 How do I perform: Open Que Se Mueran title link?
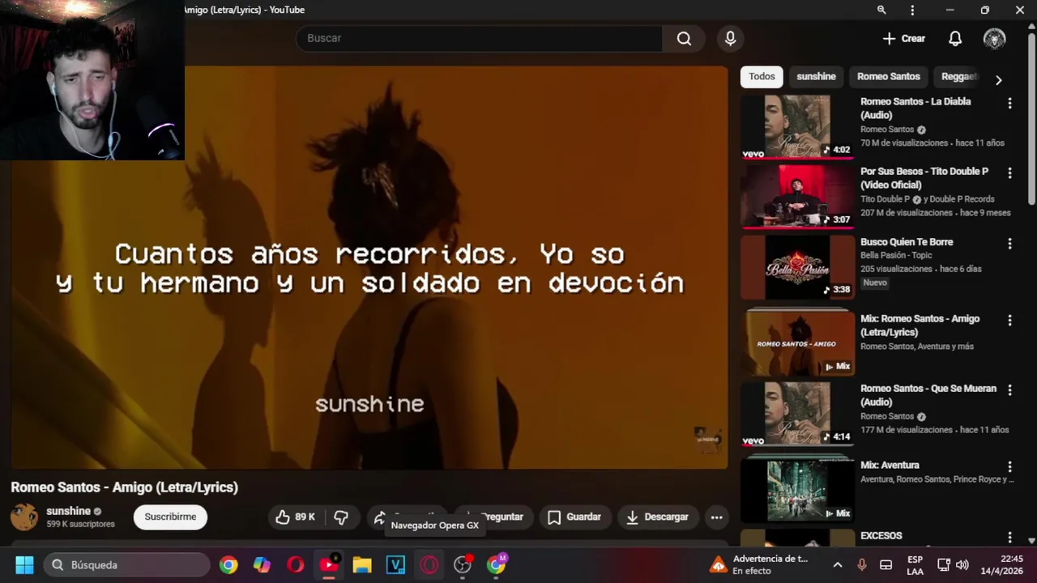[x=928, y=395]
